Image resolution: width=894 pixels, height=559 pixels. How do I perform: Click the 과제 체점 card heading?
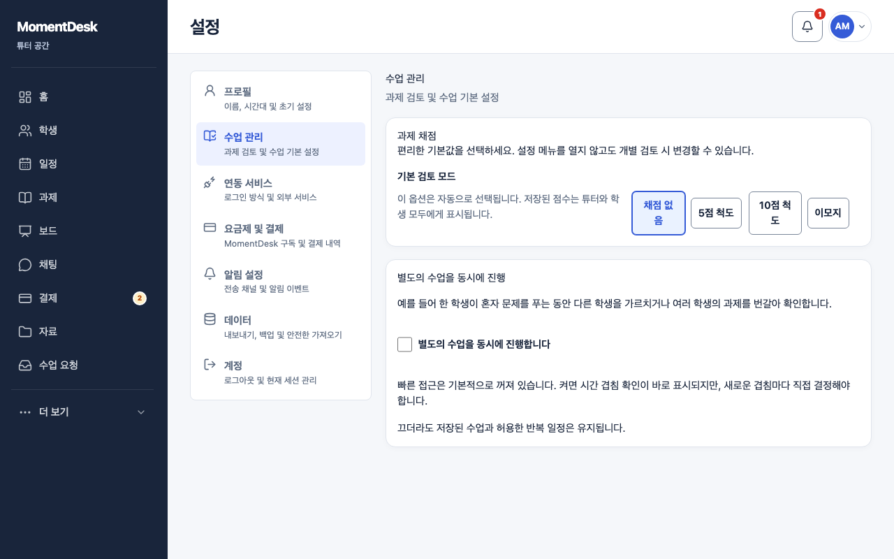click(x=416, y=136)
